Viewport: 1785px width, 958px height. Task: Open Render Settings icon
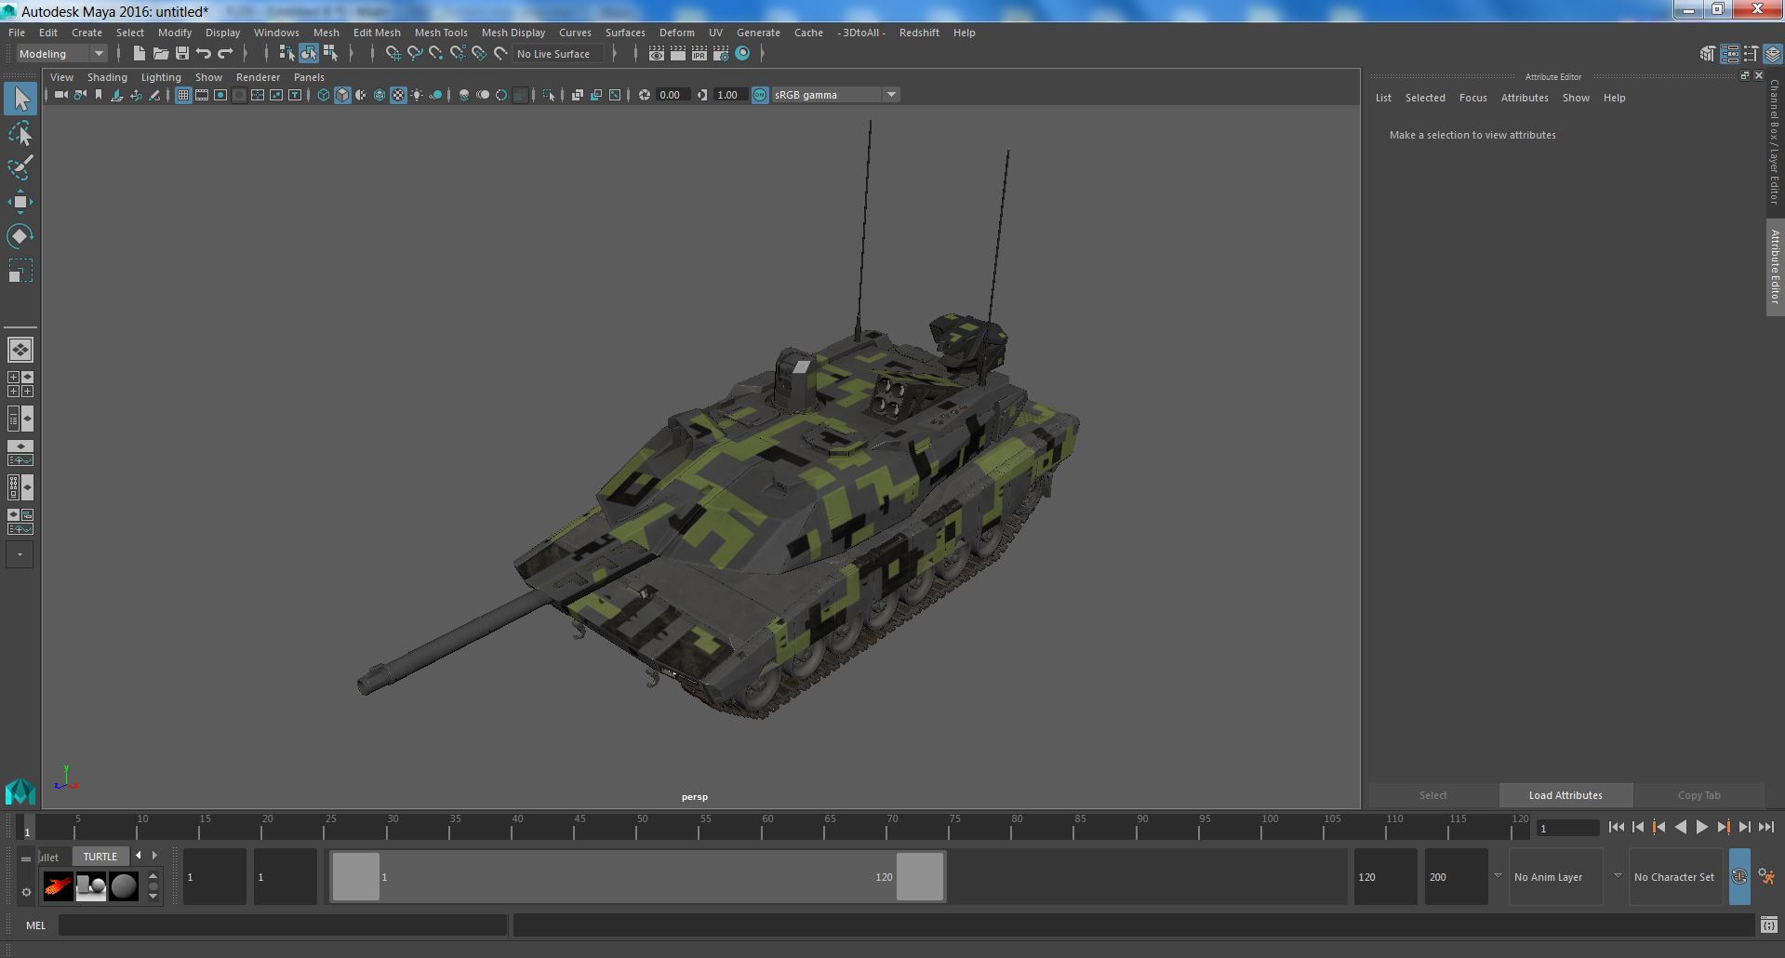point(721,54)
